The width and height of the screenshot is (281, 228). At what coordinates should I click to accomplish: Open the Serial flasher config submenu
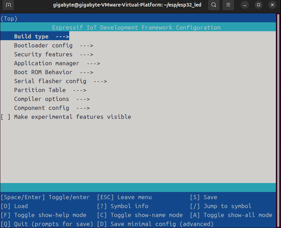point(50,81)
